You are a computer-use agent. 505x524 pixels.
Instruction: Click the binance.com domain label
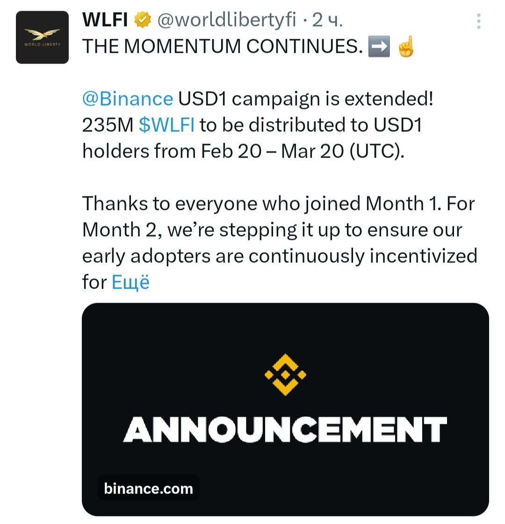148,488
